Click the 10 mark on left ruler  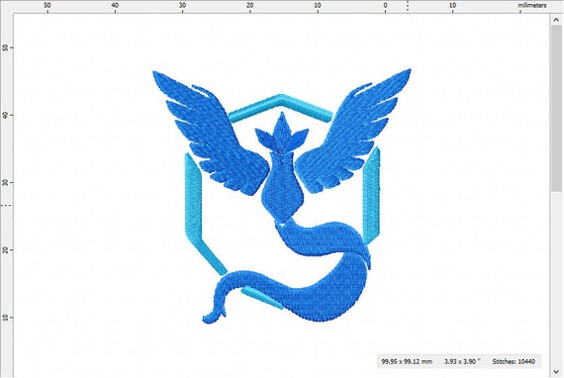[5, 318]
